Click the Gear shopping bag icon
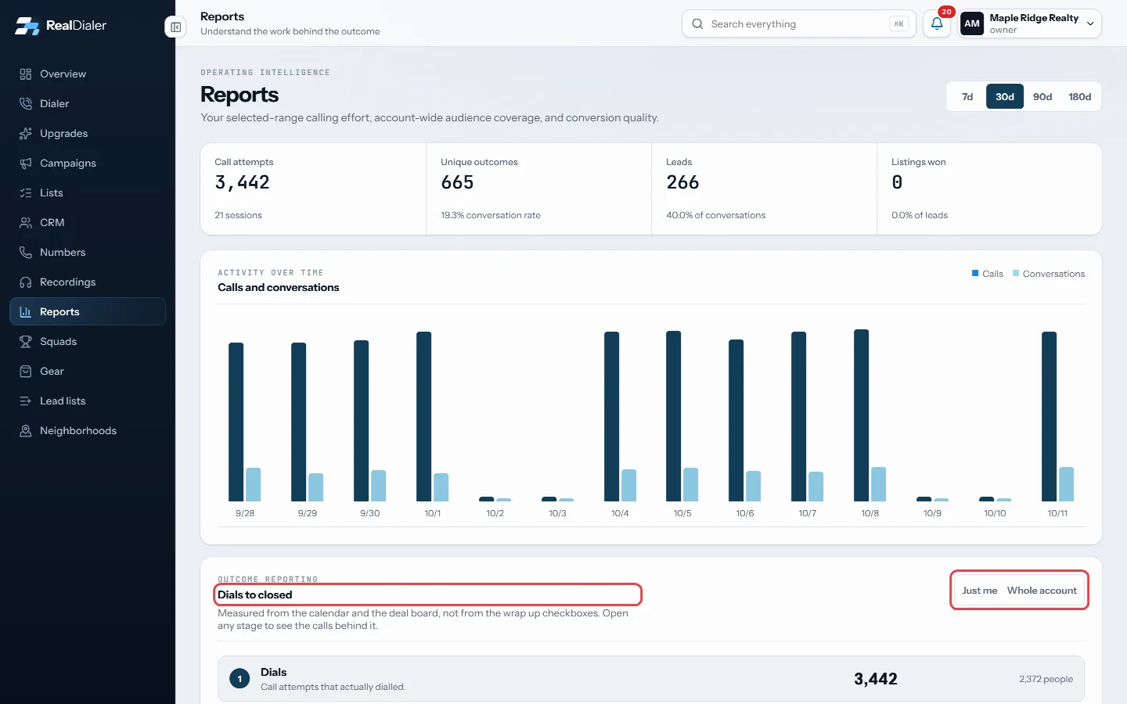Viewport: 1127px width, 704px height. click(26, 372)
